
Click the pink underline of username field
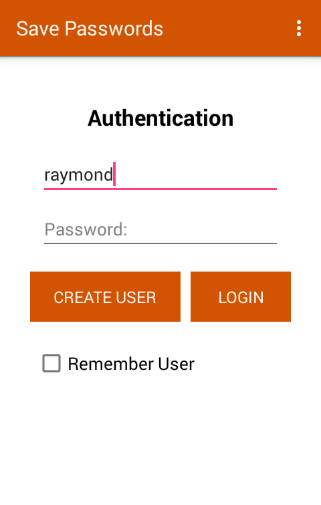click(160, 189)
